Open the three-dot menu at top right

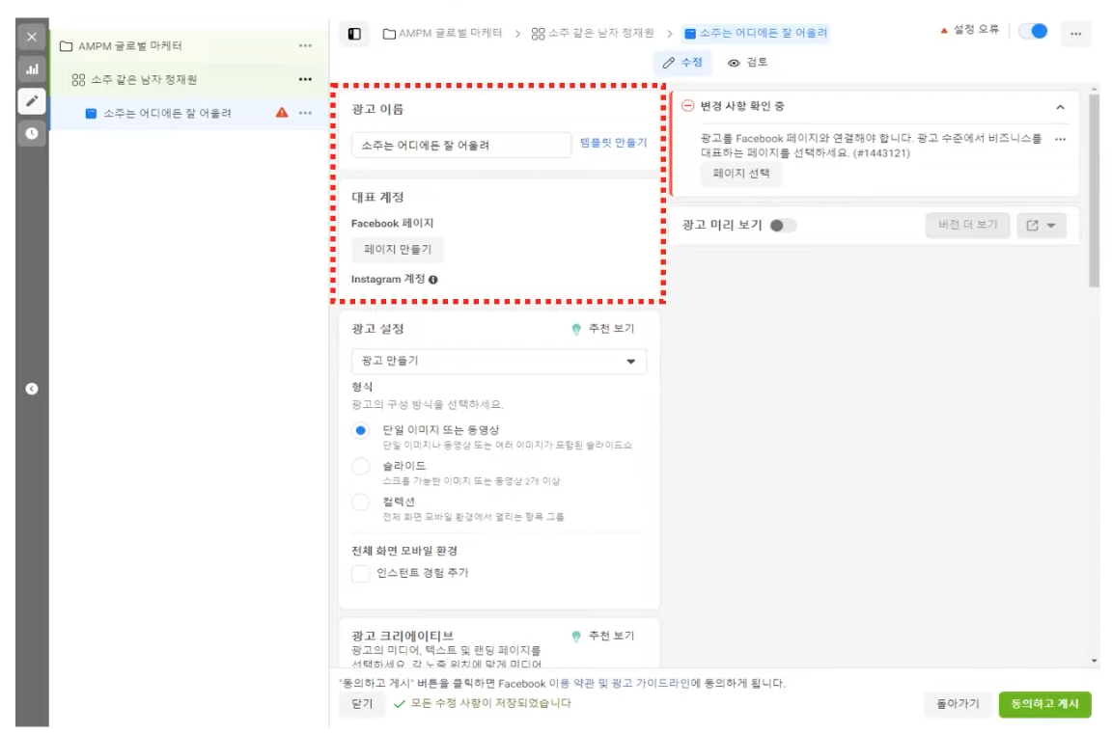pos(1075,33)
